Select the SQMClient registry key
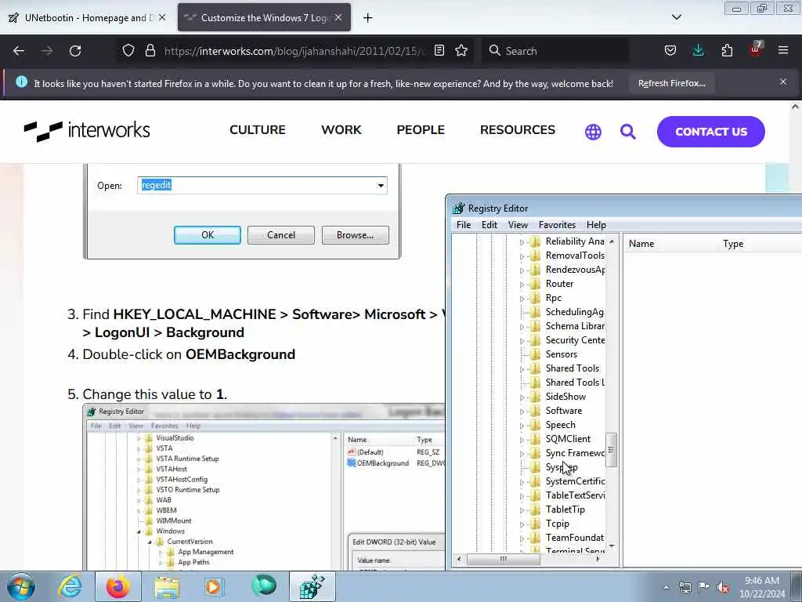802x602 pixels. click(x=568, y=439)
